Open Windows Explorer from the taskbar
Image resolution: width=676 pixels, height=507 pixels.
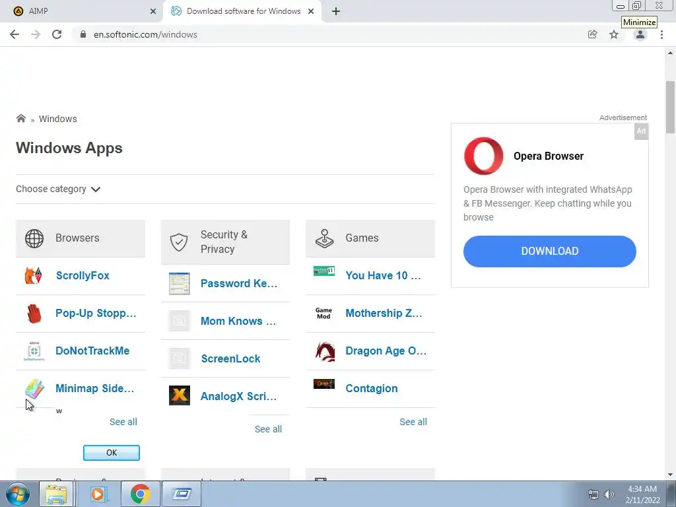tap(57, 494)
